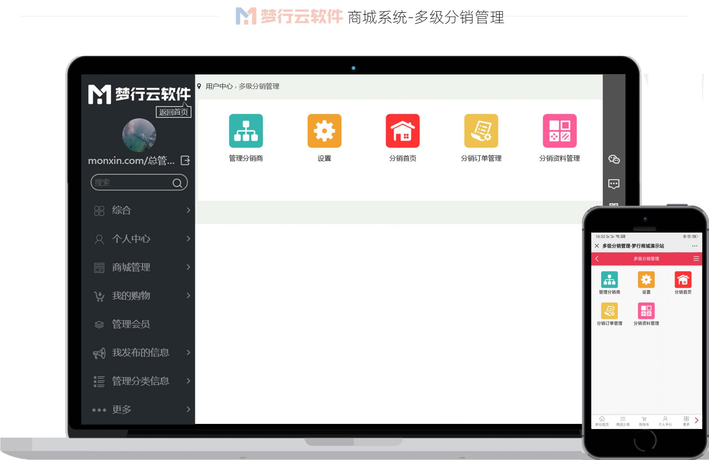This screenshot has width=709, height=460.
Task: Tap the X close icon in phone title bar
Action: coord(597,246)
